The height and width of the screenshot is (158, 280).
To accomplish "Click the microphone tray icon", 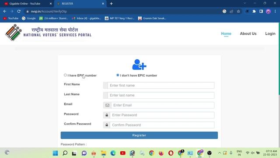I will pos(231,153).
